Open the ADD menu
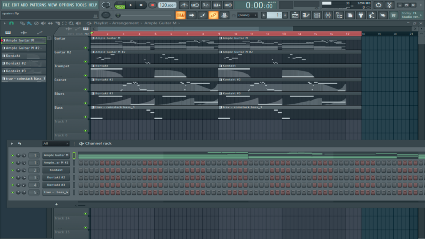The width and height of the screenshot is (425, 239). [24, 5]
